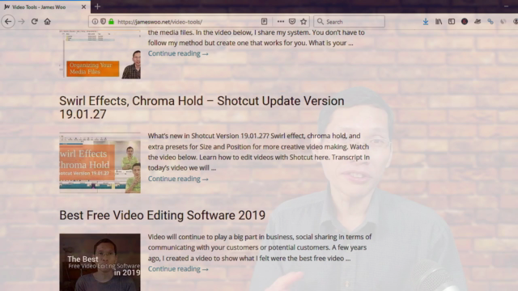This screenshot has width=518, height=291.
Task: Click the forward navigation arrow
Action: click(x=22, y=22)
